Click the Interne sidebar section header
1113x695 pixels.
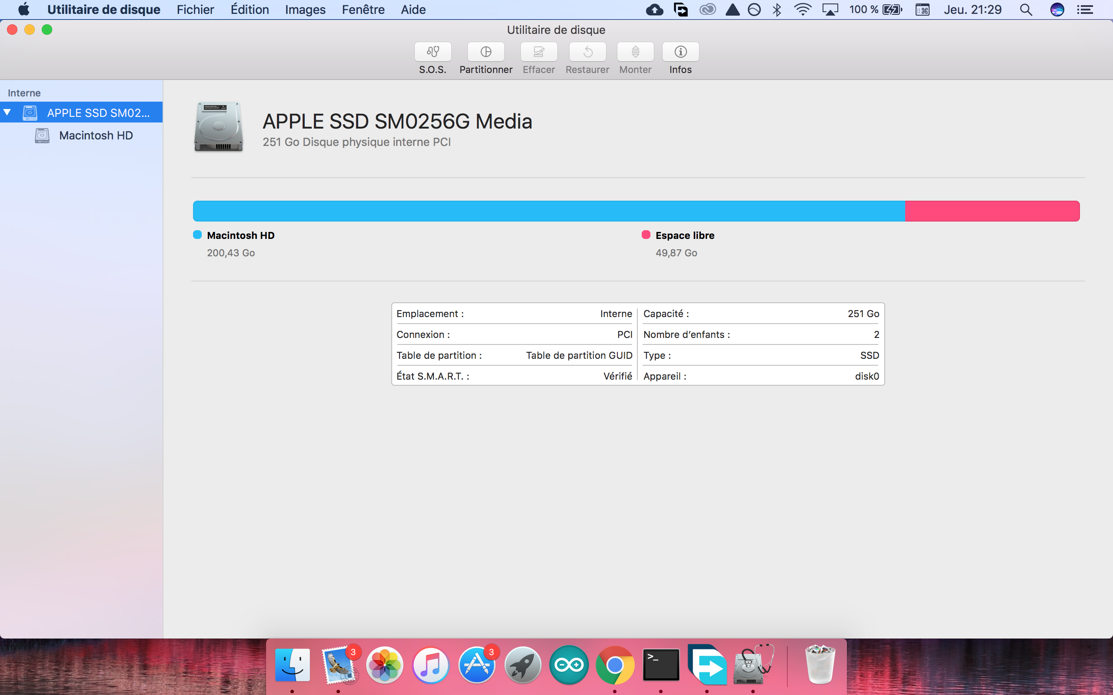(24, 93)
